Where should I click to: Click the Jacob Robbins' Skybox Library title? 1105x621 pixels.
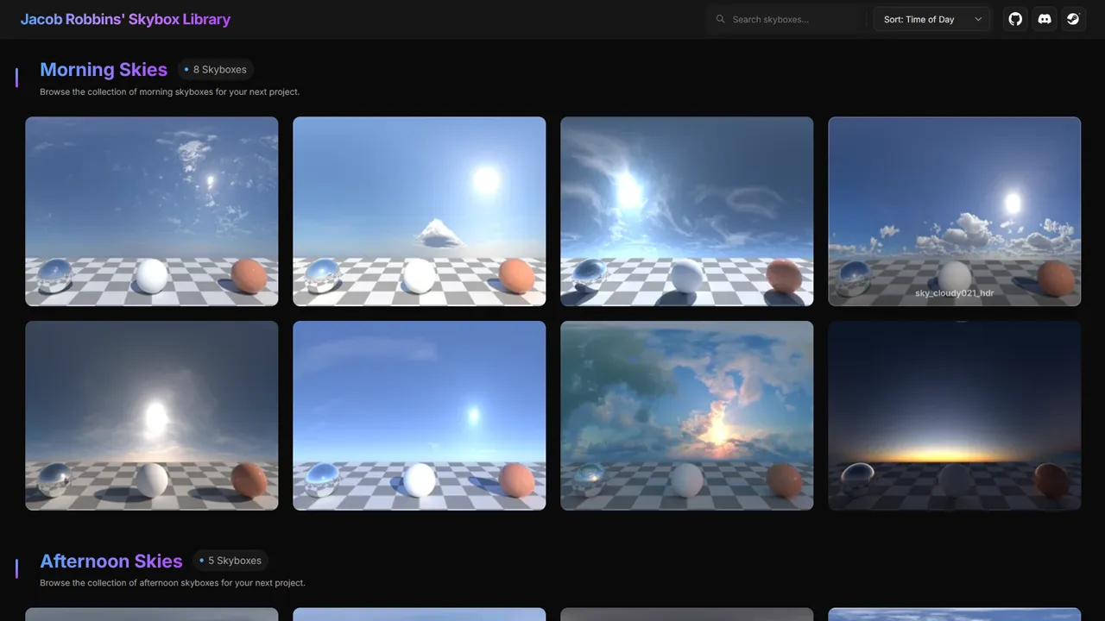(125, 19)
